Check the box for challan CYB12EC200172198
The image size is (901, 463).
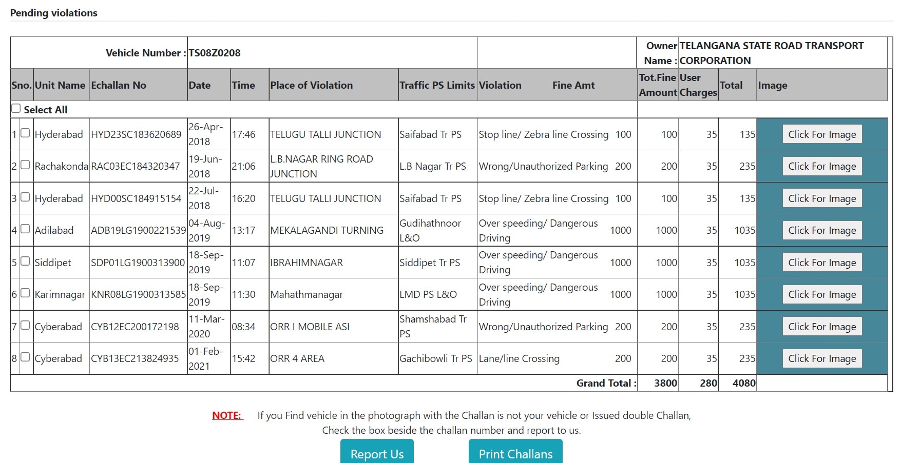[x=25, y=326]
